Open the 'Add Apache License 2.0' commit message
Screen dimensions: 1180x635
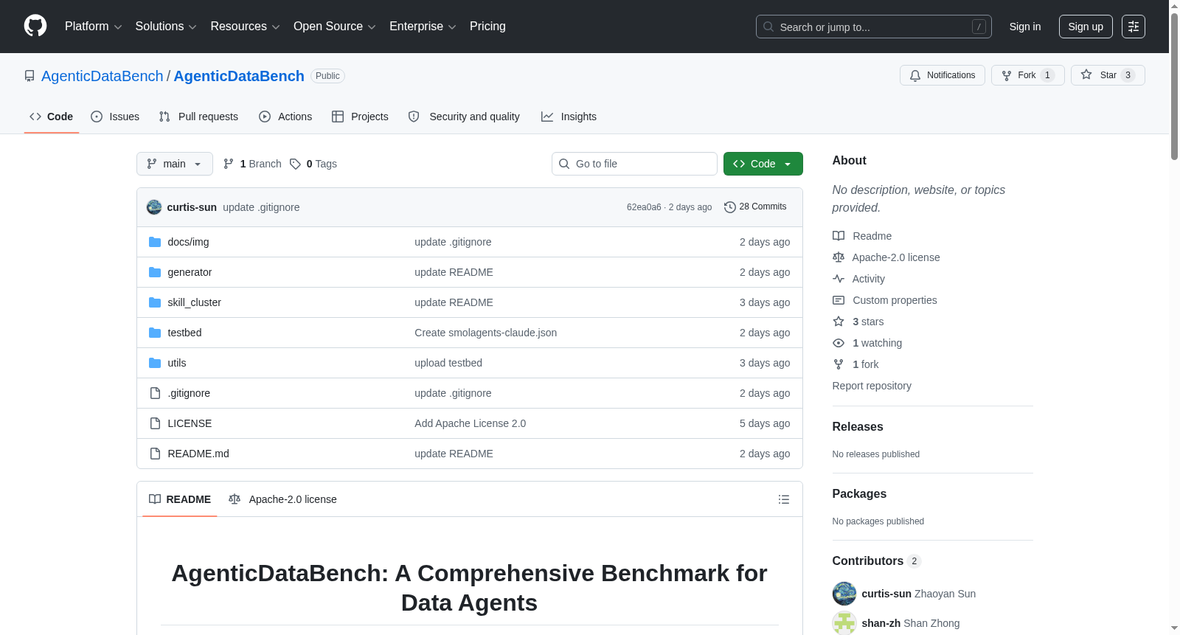pos(470,423)
